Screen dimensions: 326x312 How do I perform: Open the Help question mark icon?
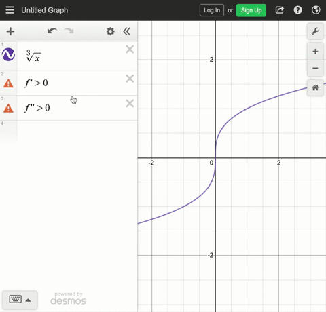297,10
